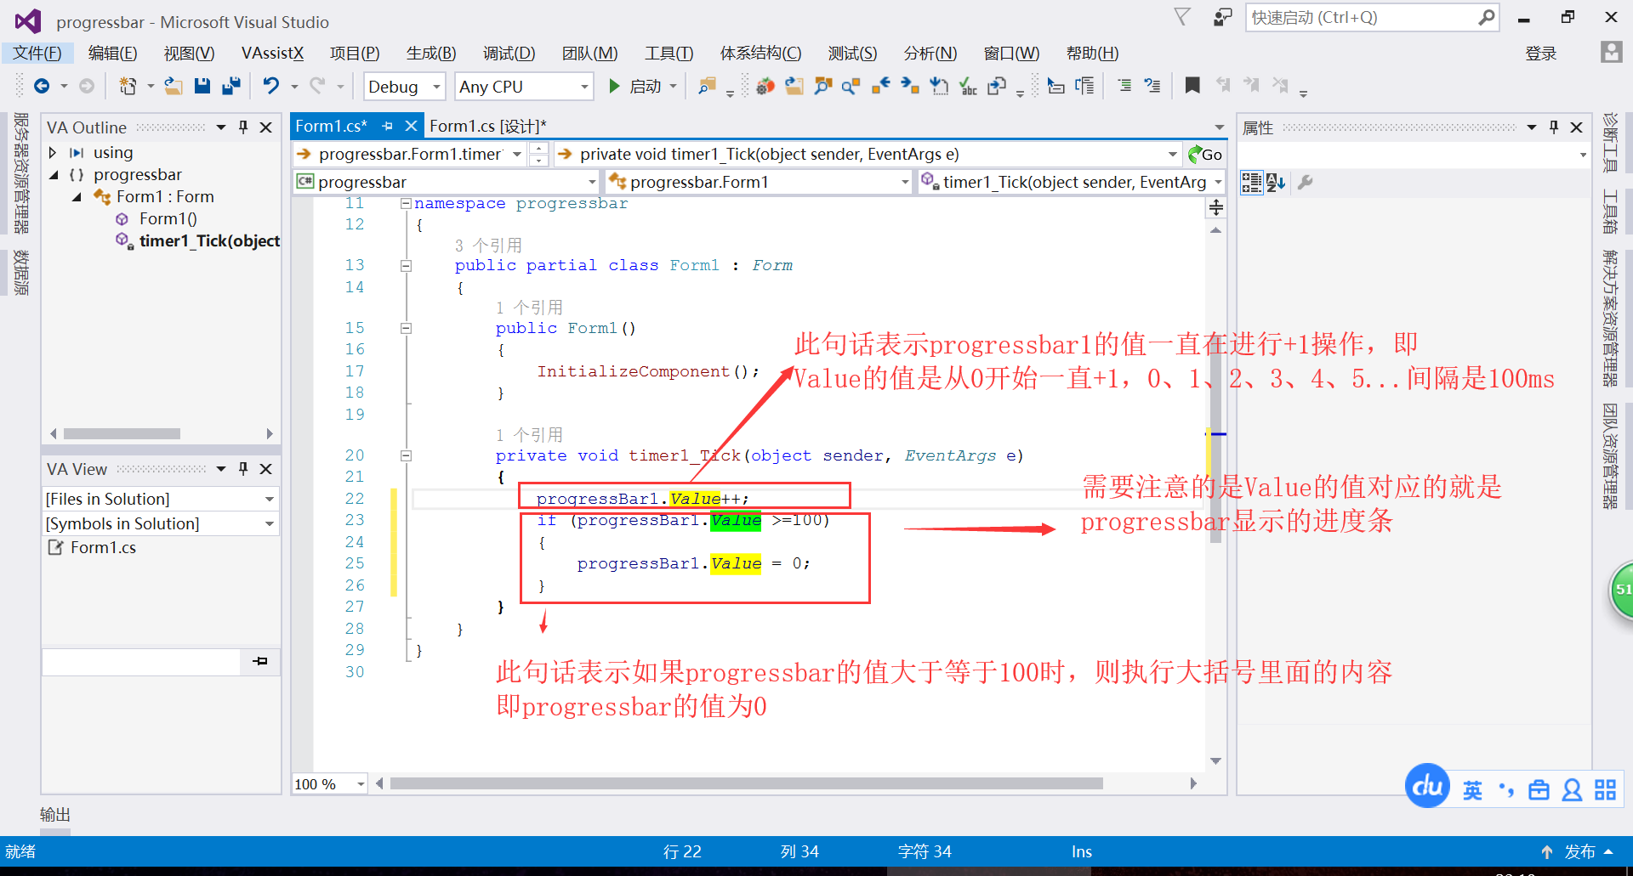Click the feedback smiley notification icon
Screen dimensions: 1633x876
(1222, 18)
